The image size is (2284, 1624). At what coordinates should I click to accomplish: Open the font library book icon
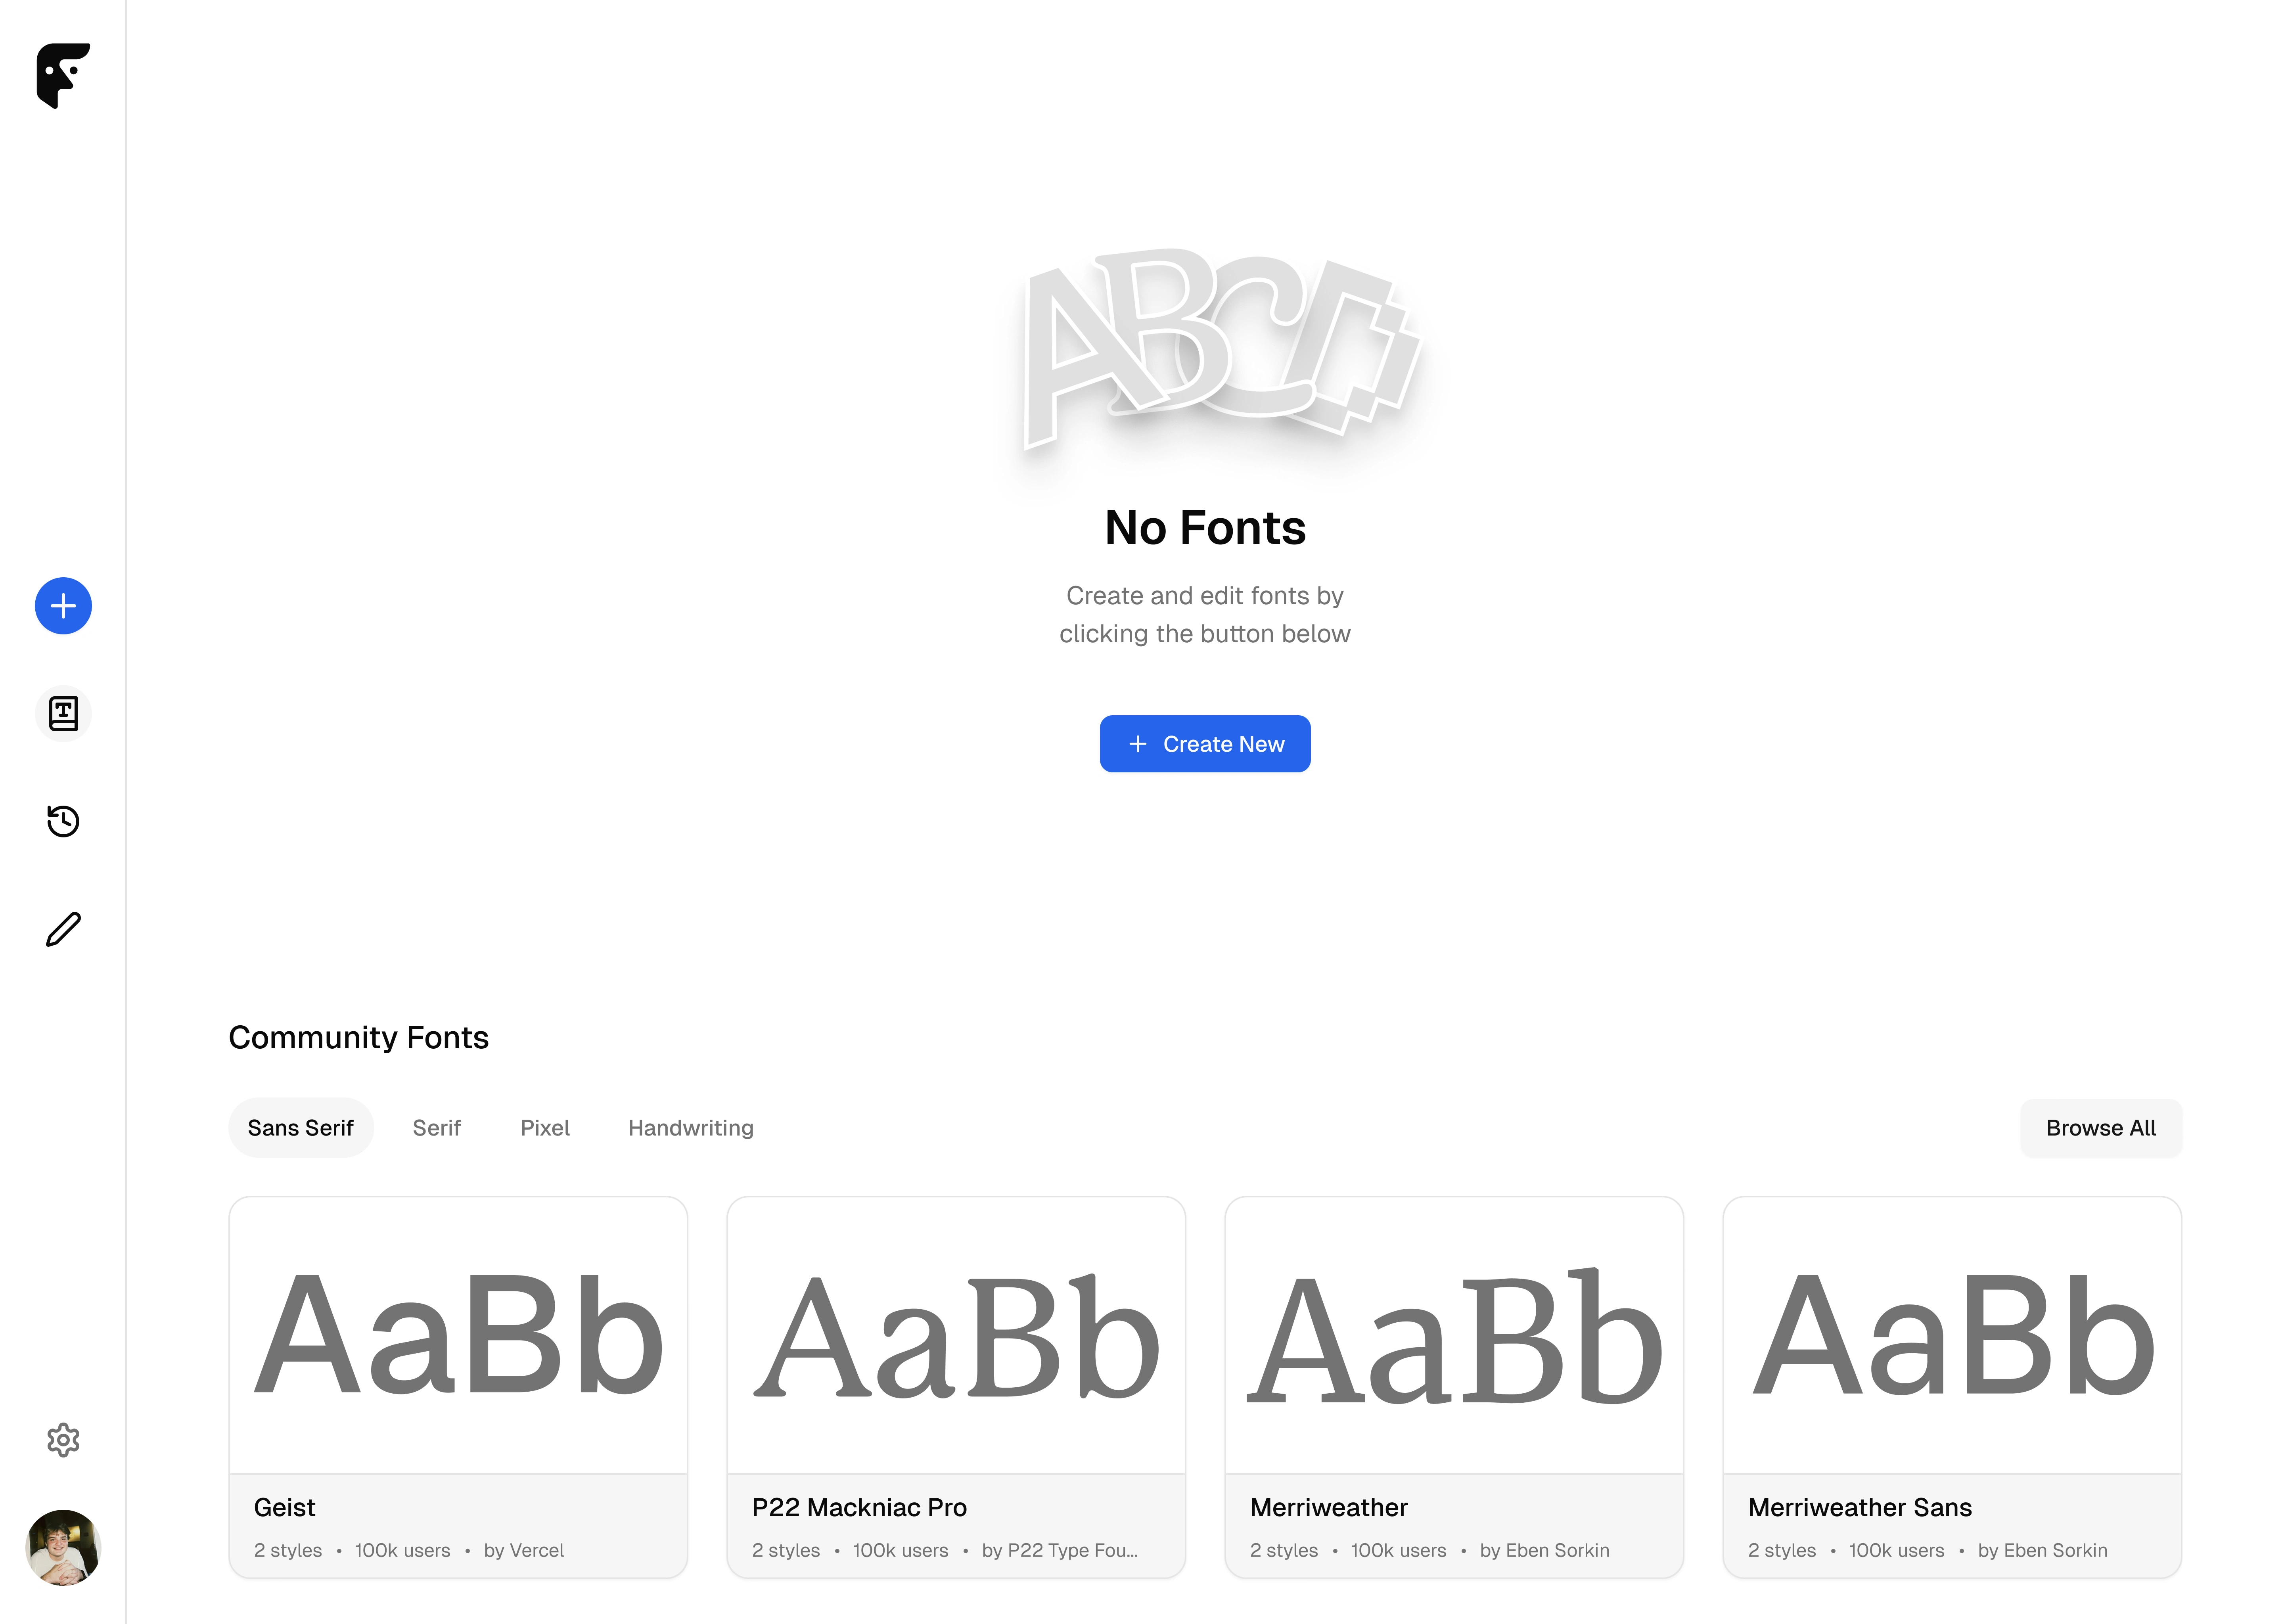coord(63,714)
